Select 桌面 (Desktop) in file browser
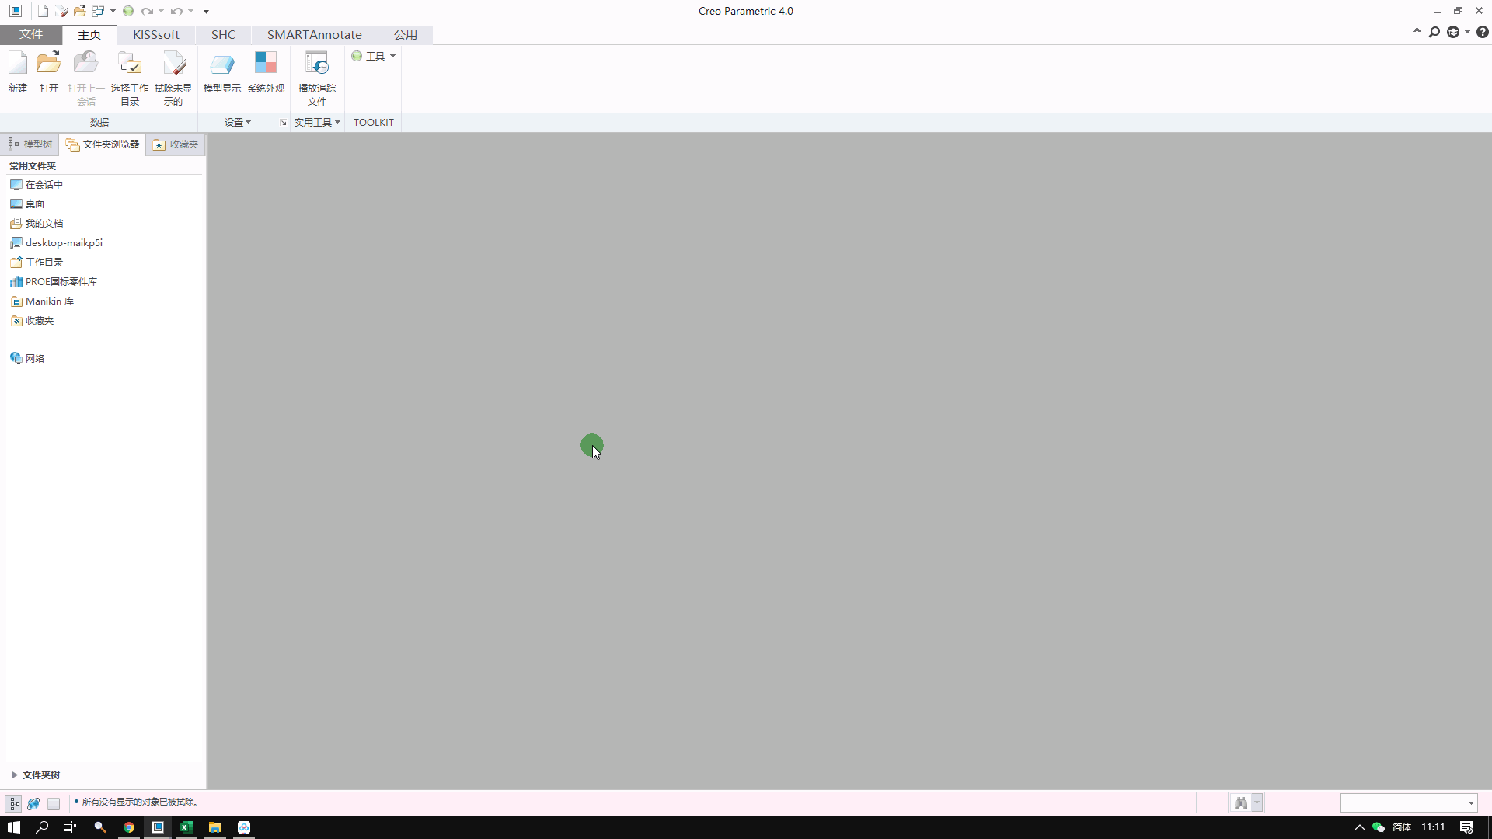The width and height of the screenshot is (1492, 839). pyautogui.click(x=34, y=204)
